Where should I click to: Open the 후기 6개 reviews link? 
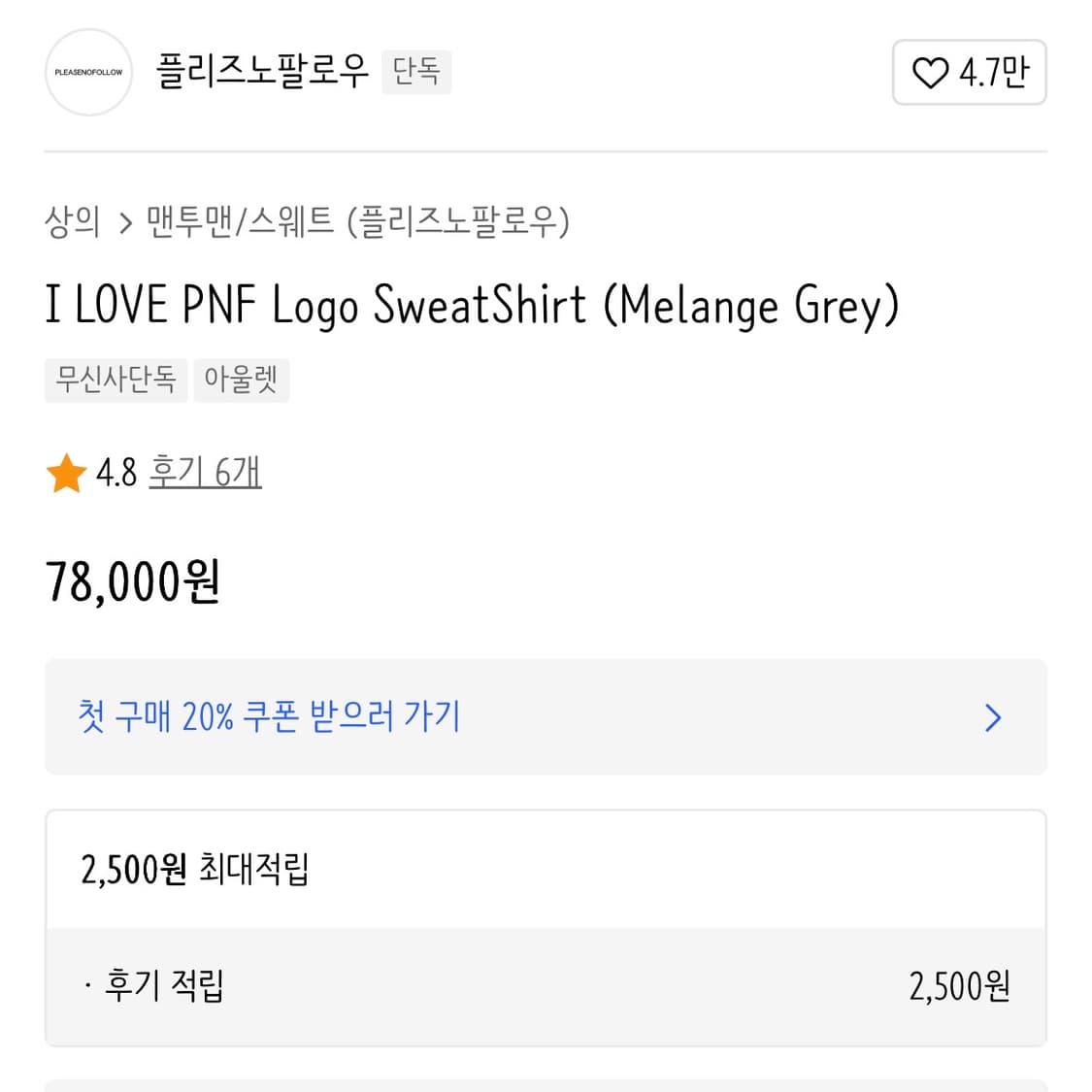click(x=205, y=473)
